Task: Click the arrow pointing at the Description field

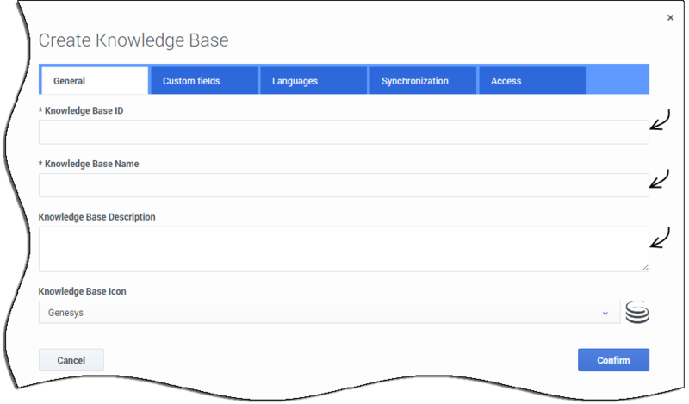Action: point(660,238)
